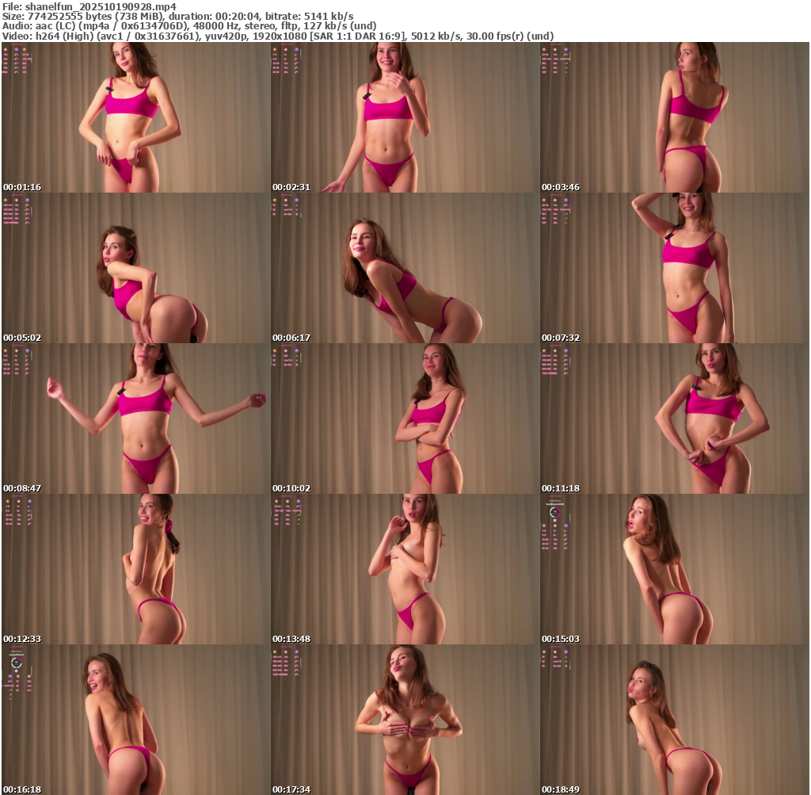Select the frame at 00:10:02
The height and width of the screenshot is (795, 811).
point(405,419)
